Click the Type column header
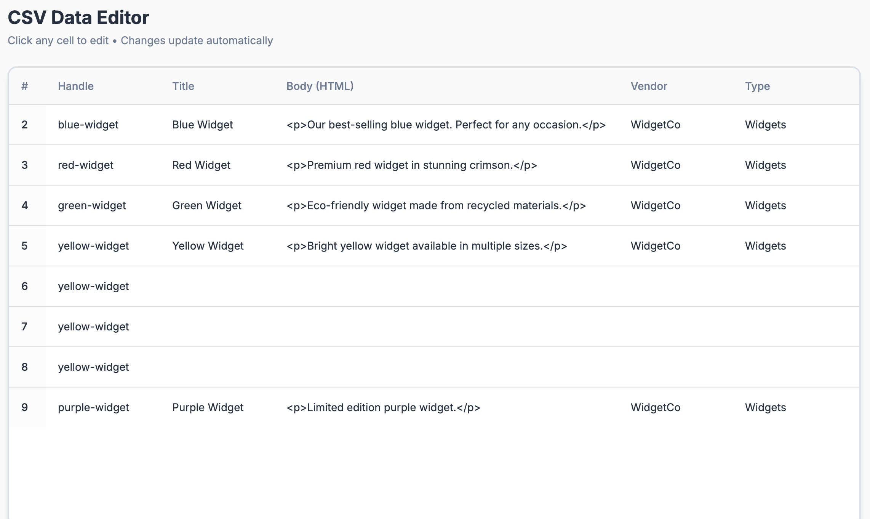The height and width of the screenshot is (519, 870). click(758, 86)
